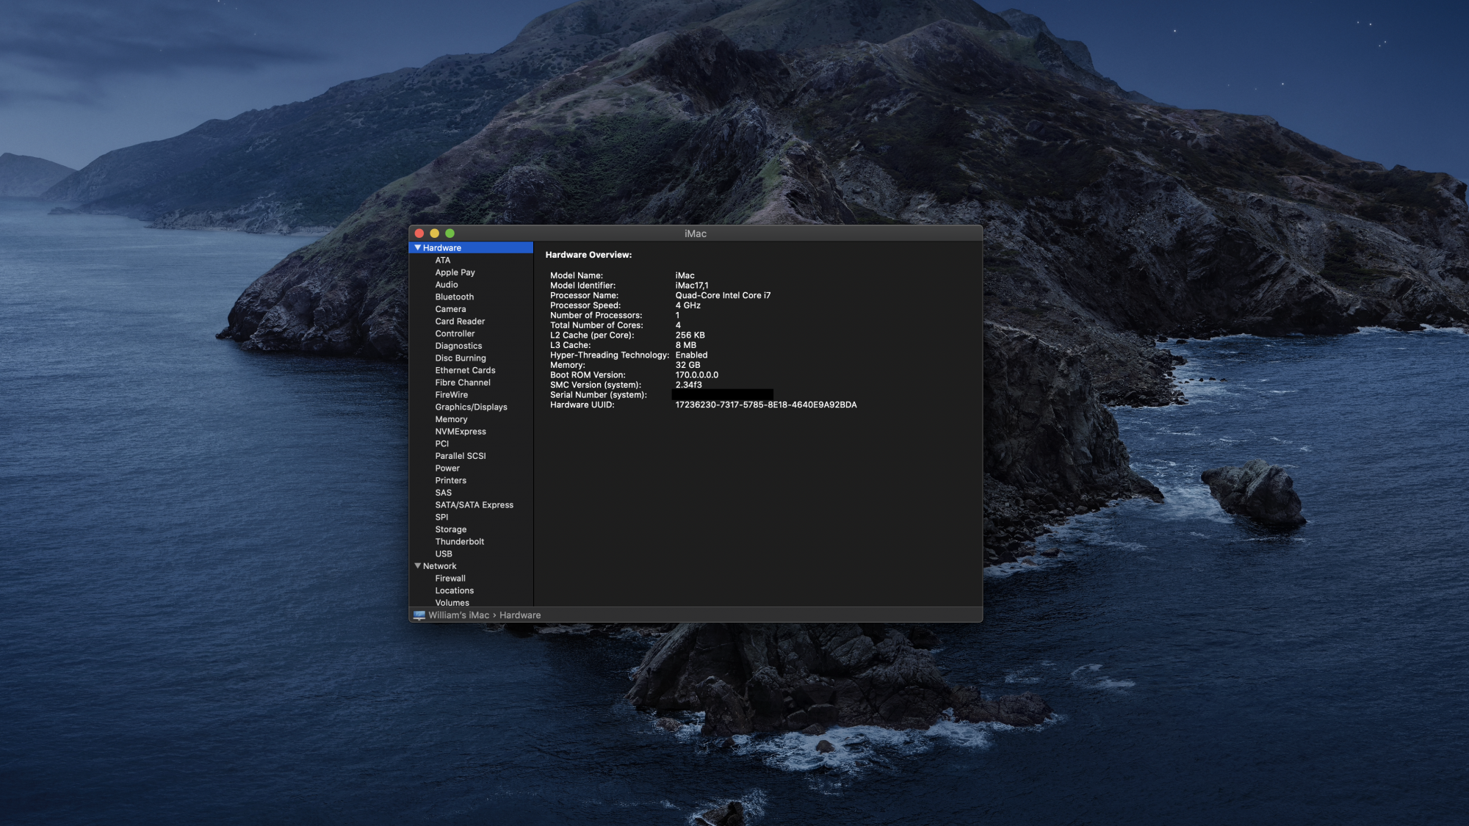Image resolution: width=1469 pixels, height=826 pixels.
Task: Select the Memory sidebar item
Action: [x=451, y=419]
